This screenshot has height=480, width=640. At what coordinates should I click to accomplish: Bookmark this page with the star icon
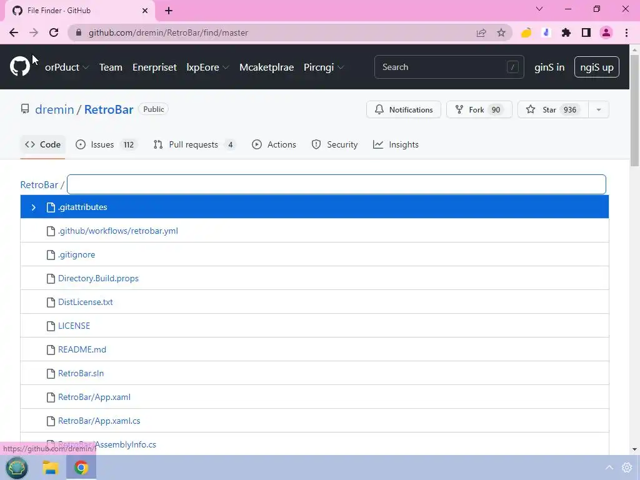[501, 32]
